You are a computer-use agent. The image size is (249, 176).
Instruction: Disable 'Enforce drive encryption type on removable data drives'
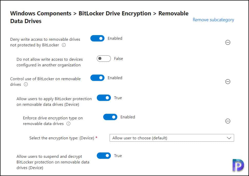(110, 117)
